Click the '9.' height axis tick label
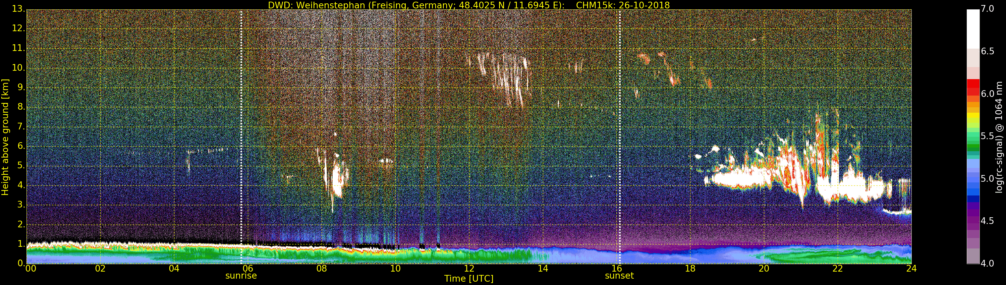The width and height of the screenshot is (1006, 285). click(x=21, y=87)
